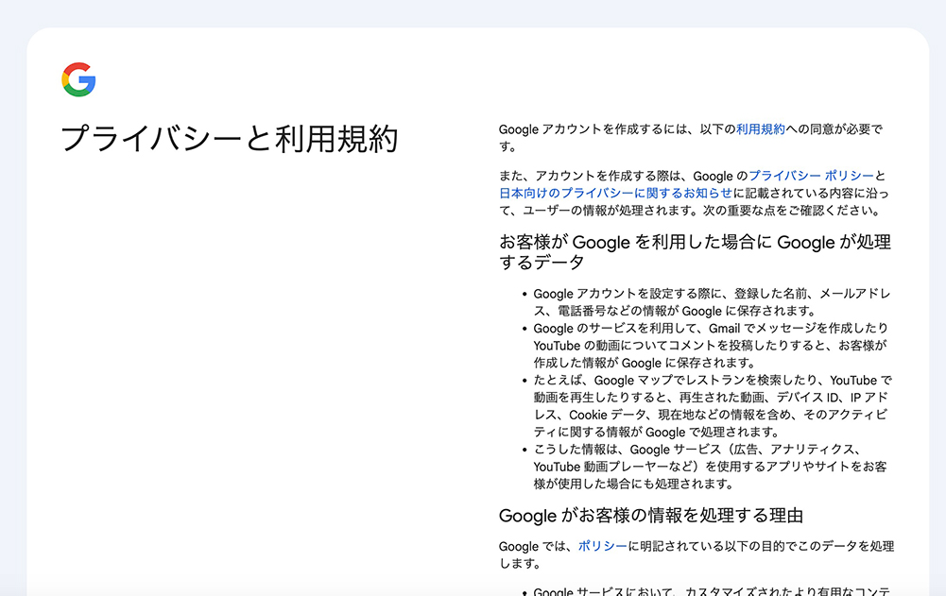This screenshot has height=596, width=946.
Task: Click bullet starting こうした情報は、Google サービス
Action: [x=710, y=467]
